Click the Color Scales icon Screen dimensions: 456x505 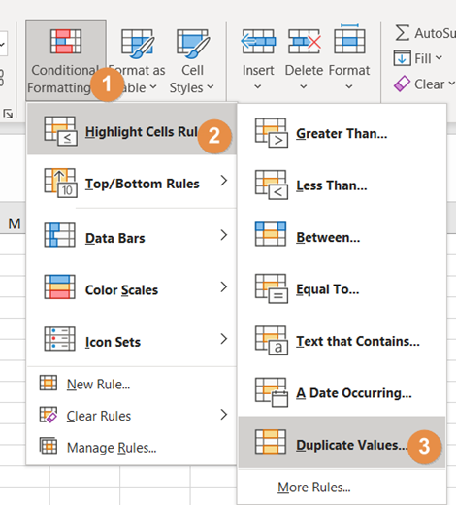click(60, 286)
